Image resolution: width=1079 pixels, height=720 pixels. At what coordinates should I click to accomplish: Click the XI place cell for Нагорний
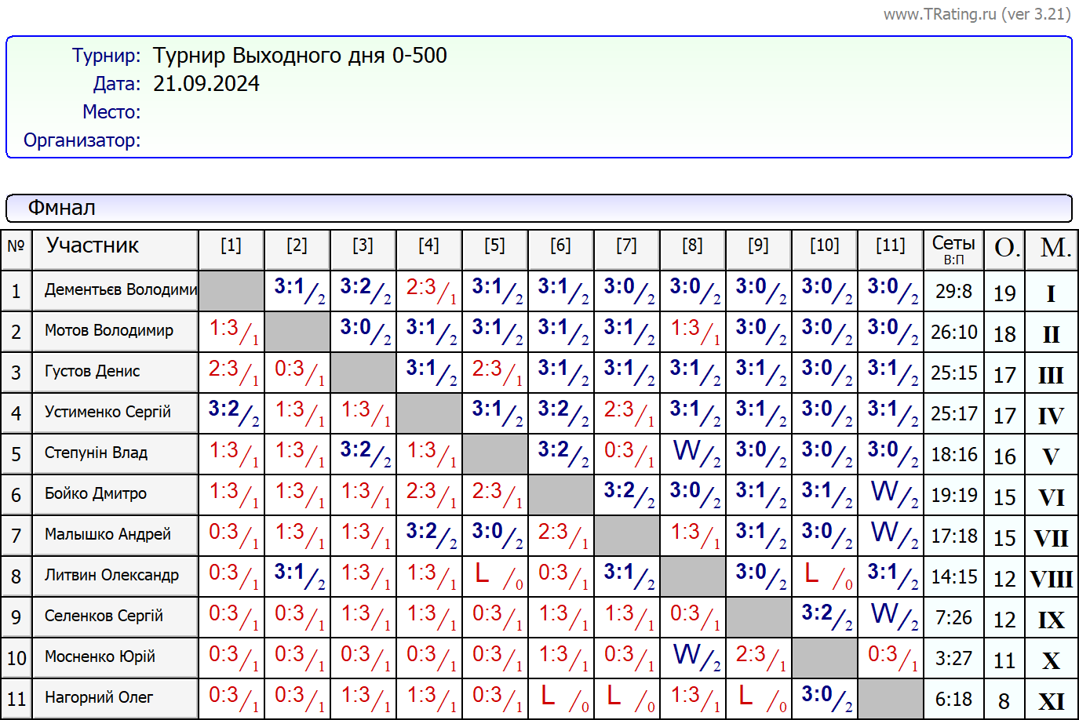click(x=1052, y=701)
